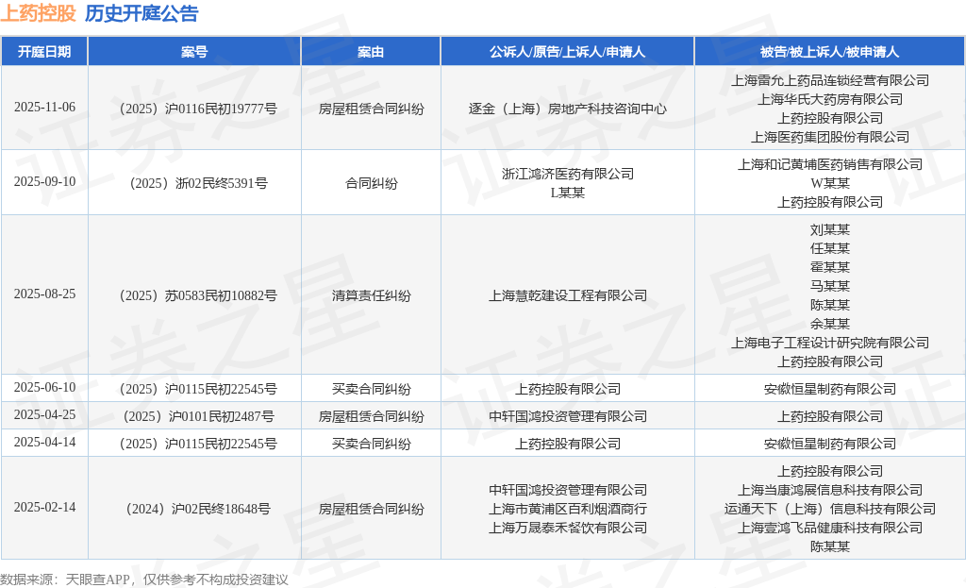
Task: Select the 公诉人/原告/上诉人/申请人 header
Action: pyautogui.click(x=567, y=52)
